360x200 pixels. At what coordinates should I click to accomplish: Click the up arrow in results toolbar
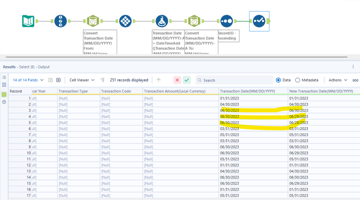click(x=159, y=80)
